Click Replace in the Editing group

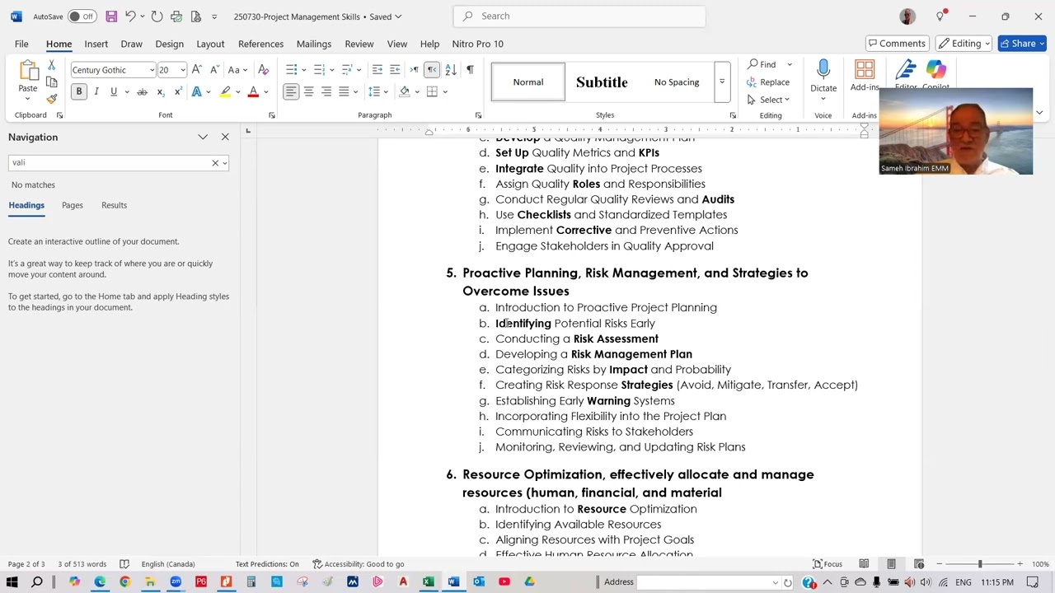click(x=768, y=82)
